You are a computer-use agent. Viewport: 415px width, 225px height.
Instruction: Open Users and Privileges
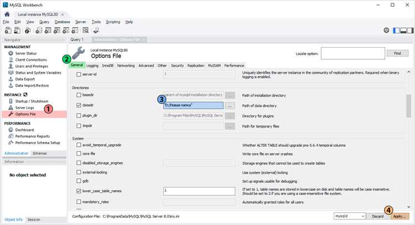tap(32, 67)
